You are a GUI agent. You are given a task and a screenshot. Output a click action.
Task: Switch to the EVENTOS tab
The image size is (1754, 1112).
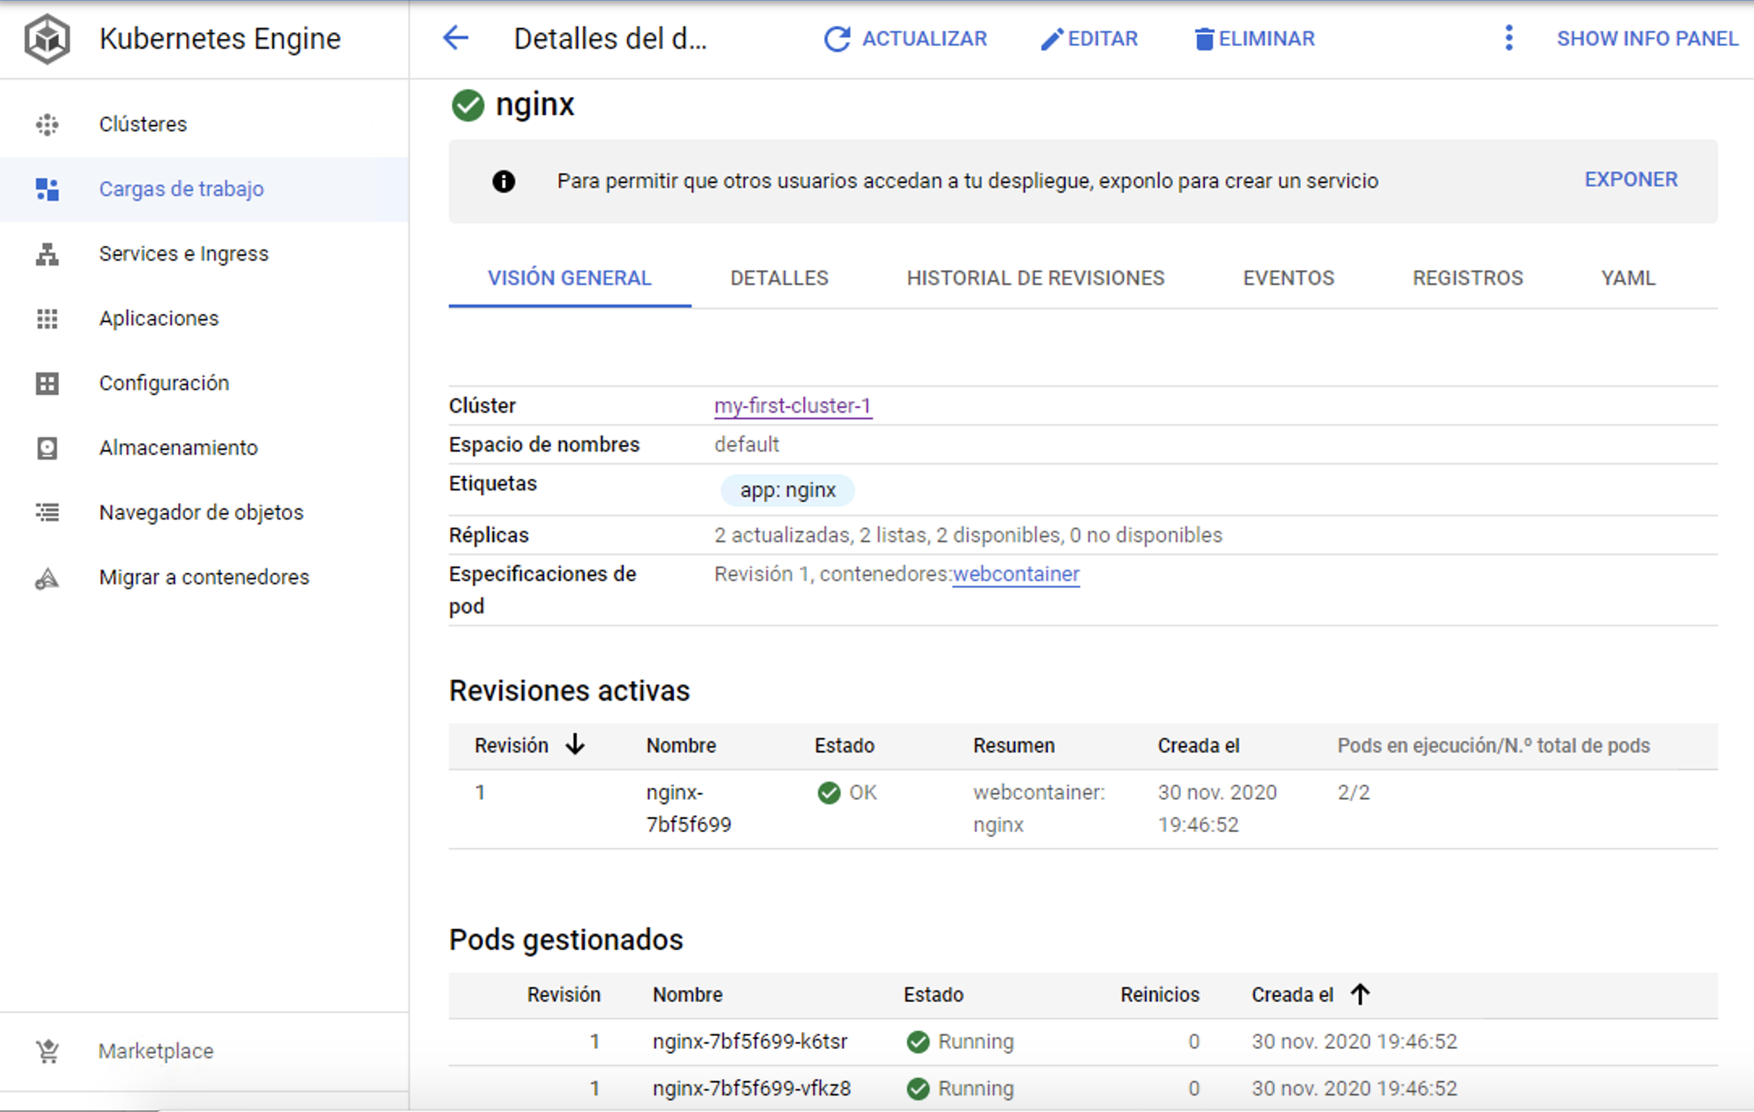click(1288, 278)
